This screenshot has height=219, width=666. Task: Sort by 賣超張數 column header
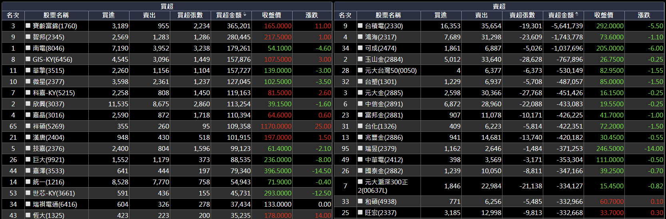(x=522, y=15)
